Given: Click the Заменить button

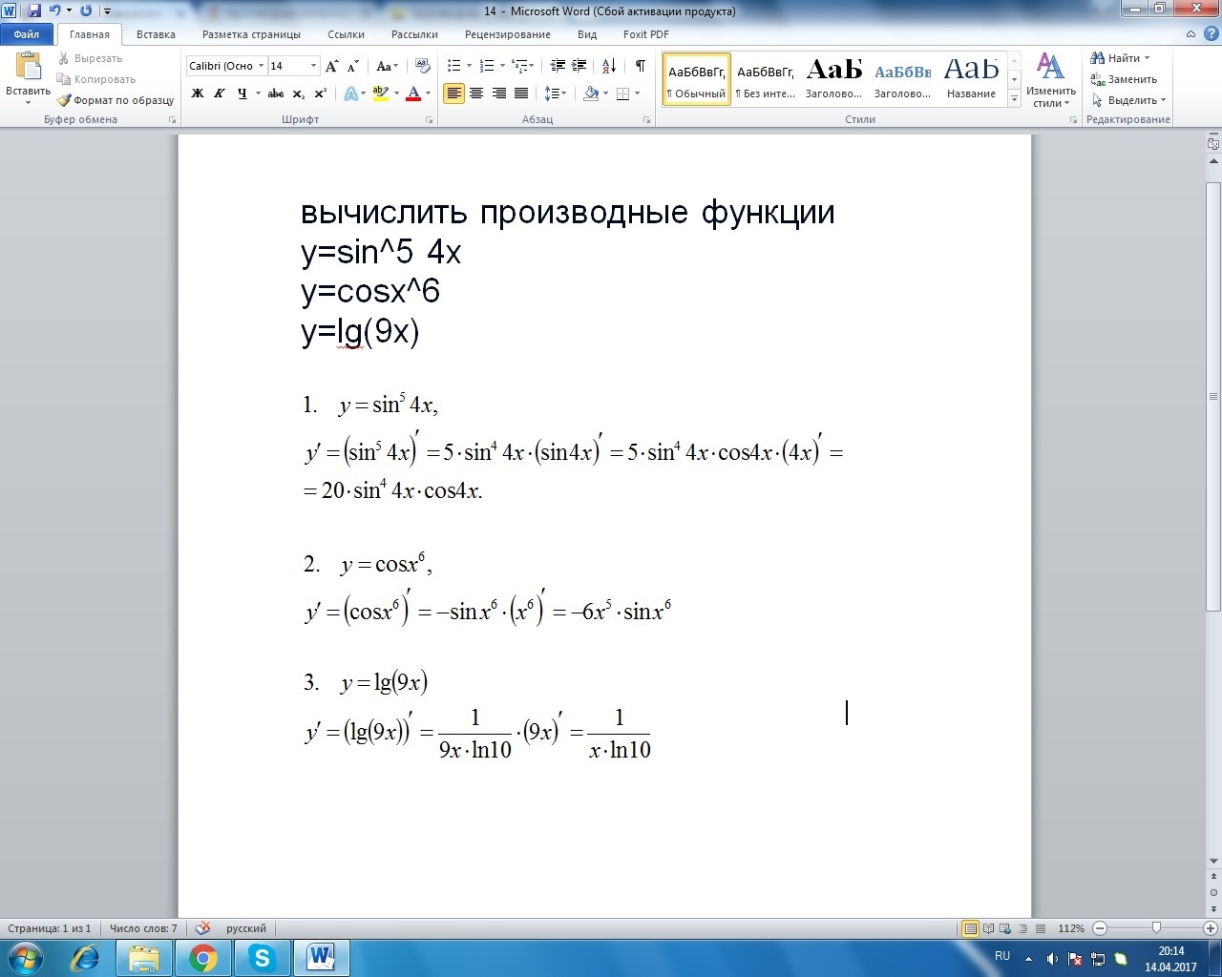Looking at the screenshot, I should [x=1125, y=79].
